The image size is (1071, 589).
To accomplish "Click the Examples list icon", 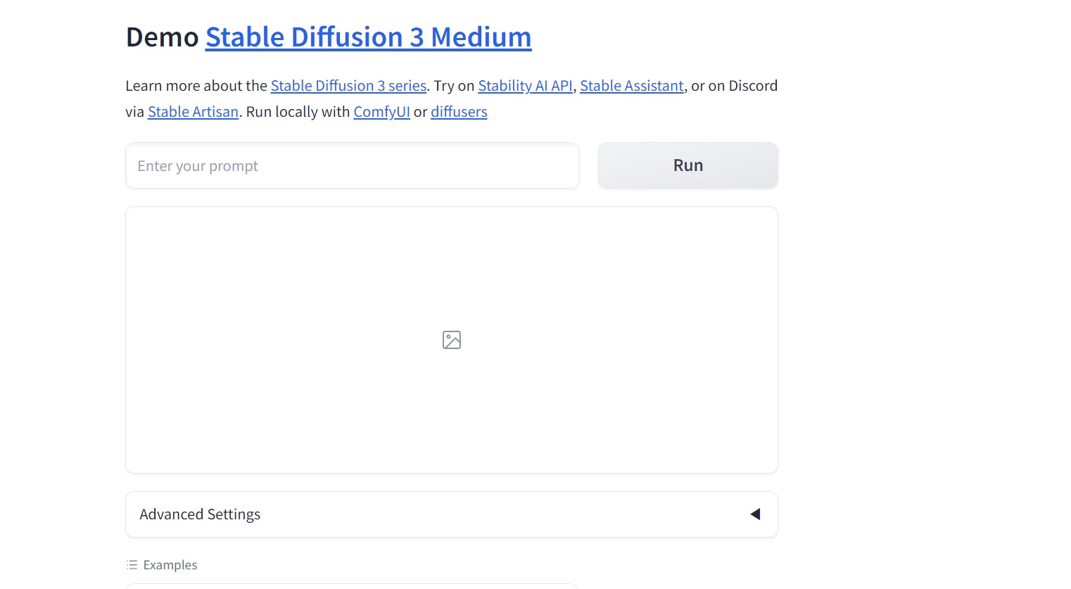I will (132, 565).
